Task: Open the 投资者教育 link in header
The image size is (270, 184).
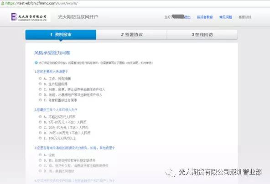Action: 205,17
